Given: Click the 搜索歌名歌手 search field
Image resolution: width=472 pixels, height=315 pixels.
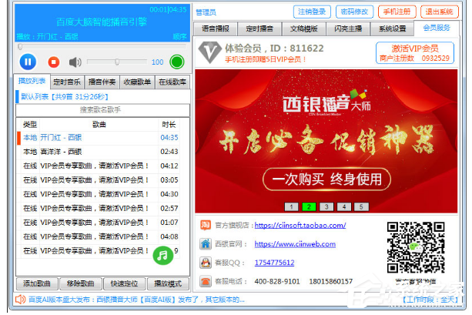Looking at the screenshot, I should (x=102, y=110).
